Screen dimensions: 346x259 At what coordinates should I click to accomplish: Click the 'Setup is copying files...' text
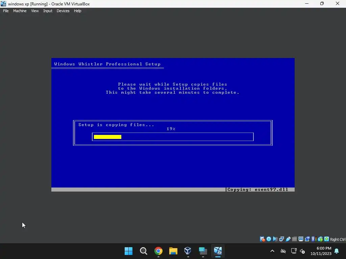pos(116,125)
